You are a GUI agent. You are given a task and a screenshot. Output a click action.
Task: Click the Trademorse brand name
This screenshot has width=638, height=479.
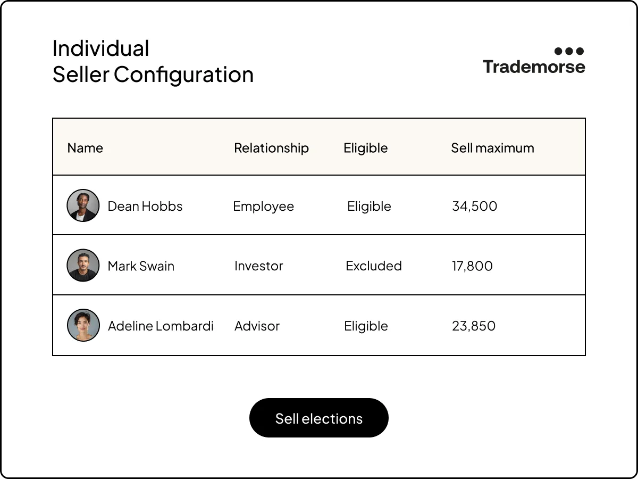[534, 67]
